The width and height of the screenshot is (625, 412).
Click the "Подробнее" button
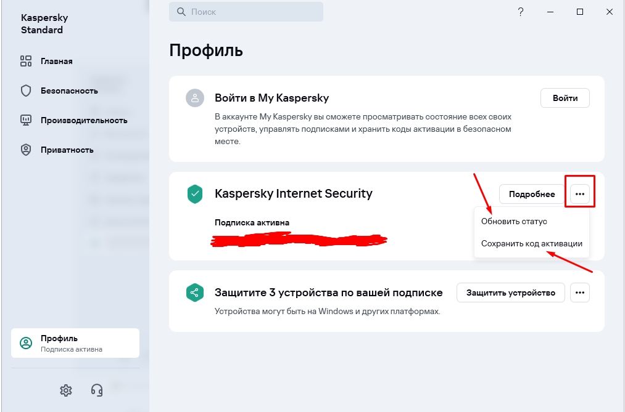point(532,194)
